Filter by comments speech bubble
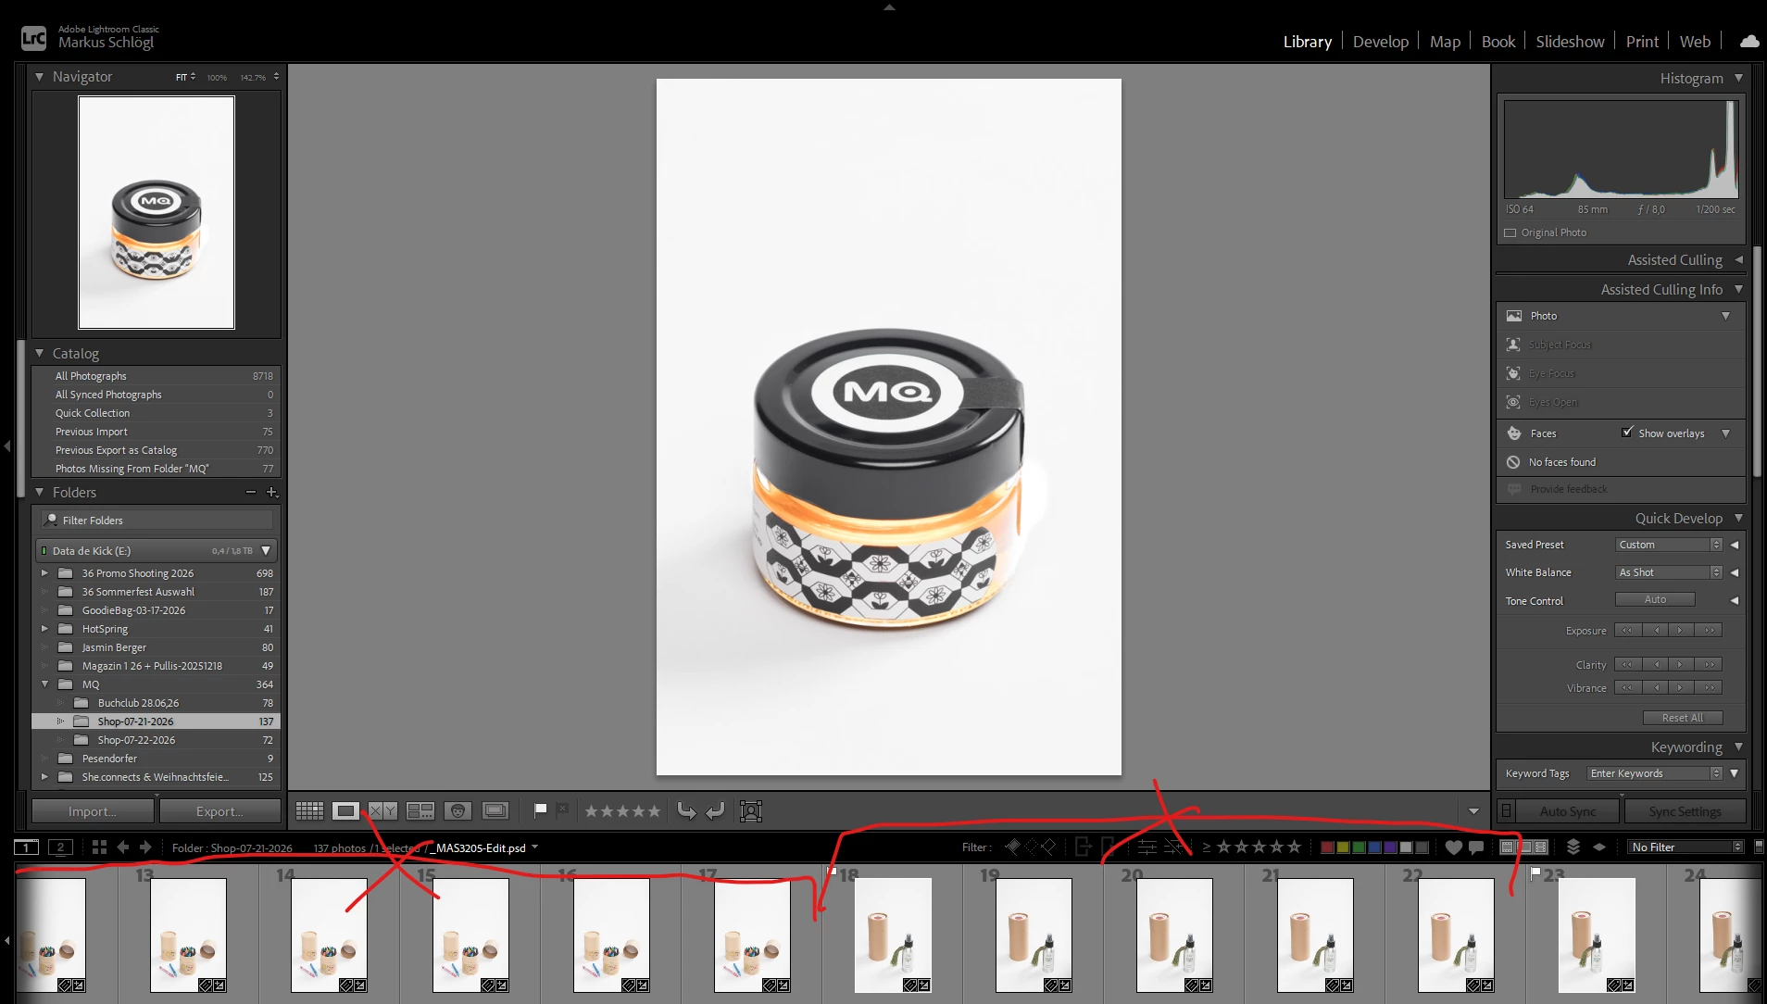1767x1004 pixels. click(1476, 847)
